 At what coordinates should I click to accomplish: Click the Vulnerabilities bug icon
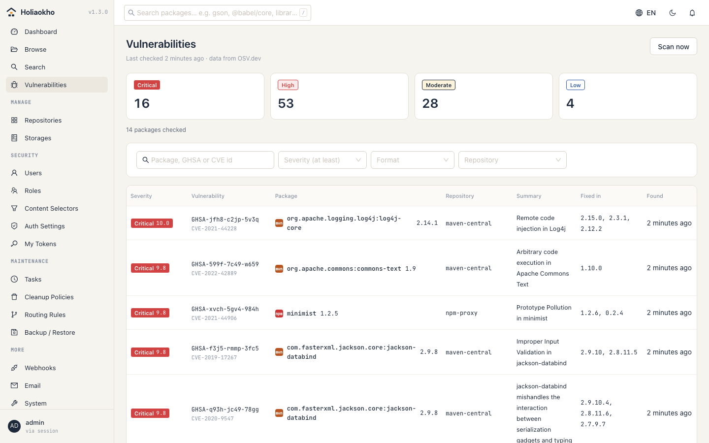tap(14, 85)
